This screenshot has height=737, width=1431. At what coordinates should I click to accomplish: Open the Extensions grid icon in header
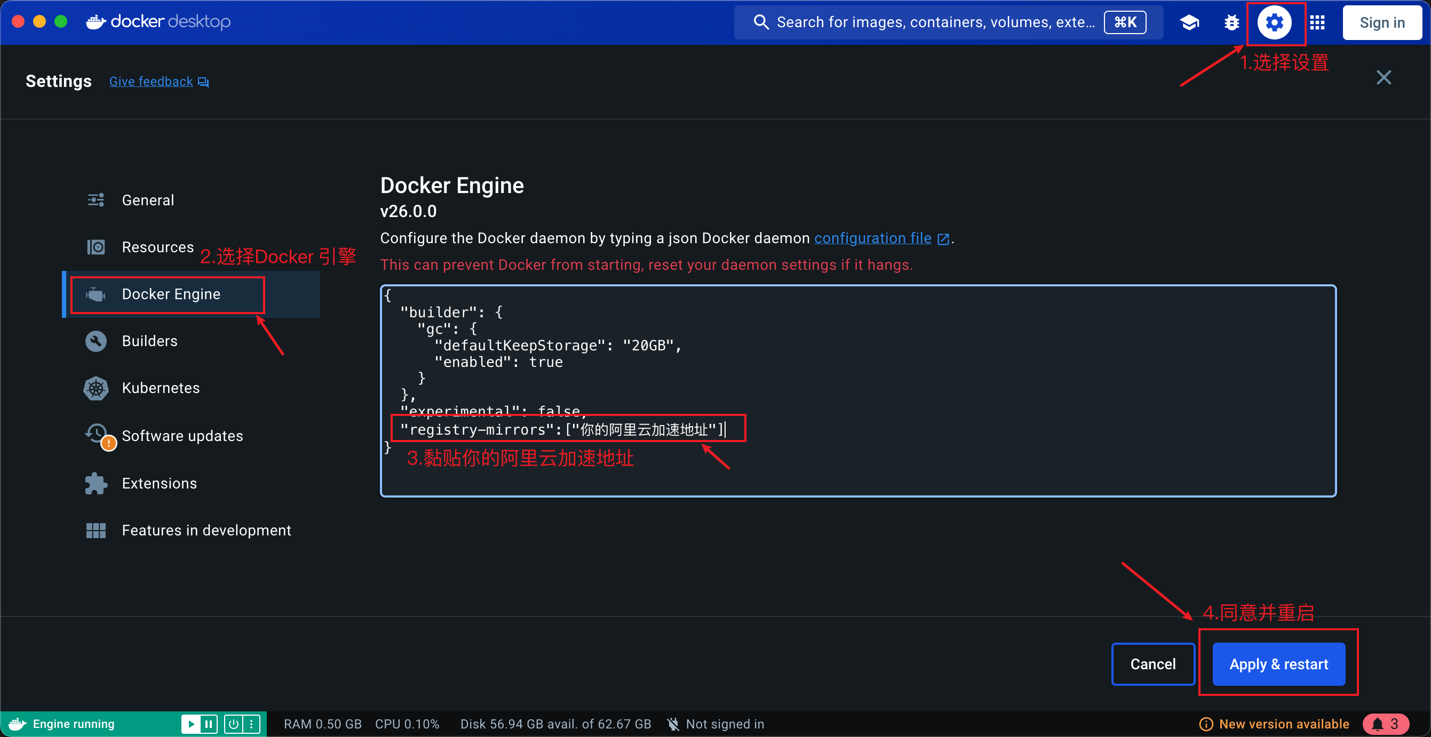[1317, 23]
